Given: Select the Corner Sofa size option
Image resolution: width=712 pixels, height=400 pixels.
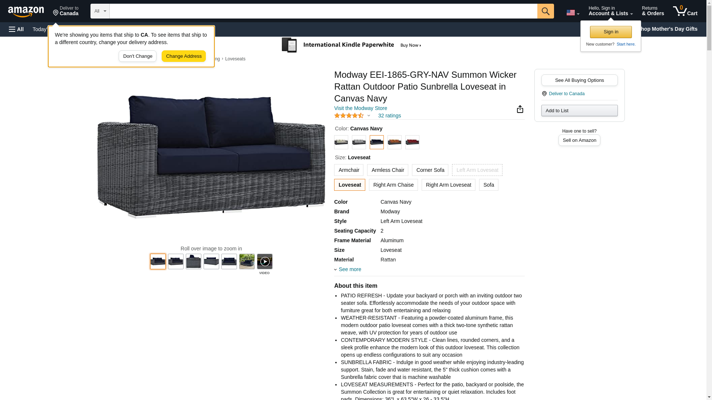Looking at the screenshot, I should click(430, 170).
